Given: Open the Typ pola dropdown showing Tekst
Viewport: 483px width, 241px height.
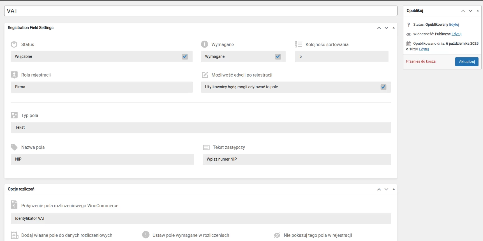Looking at the screenshot, I should tap(201, 128).
